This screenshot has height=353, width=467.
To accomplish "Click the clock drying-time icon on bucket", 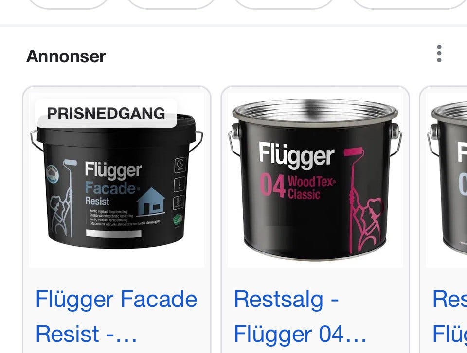I will [x=180, y=165].
